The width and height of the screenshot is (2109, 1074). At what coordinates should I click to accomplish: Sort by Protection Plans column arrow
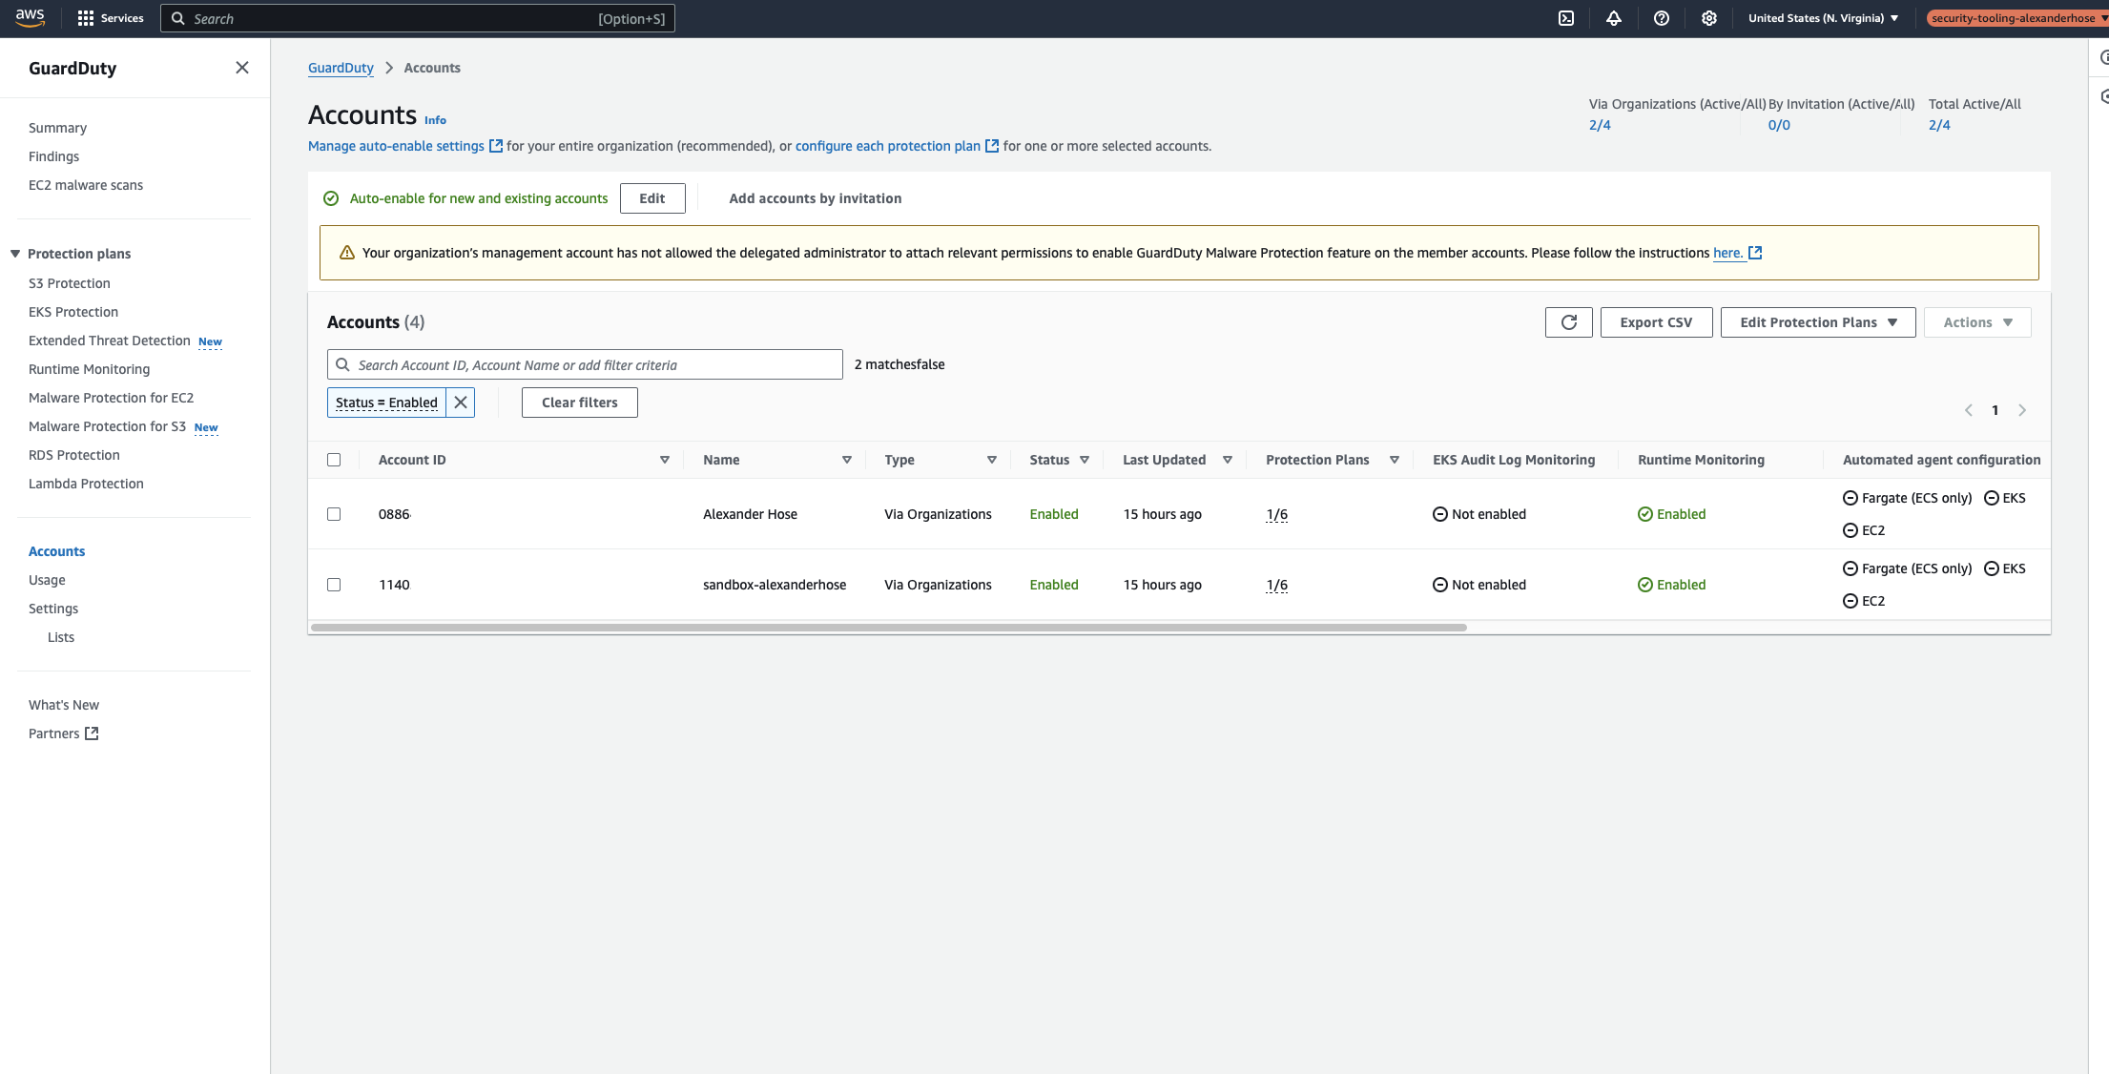click(x=1395, y=460)
